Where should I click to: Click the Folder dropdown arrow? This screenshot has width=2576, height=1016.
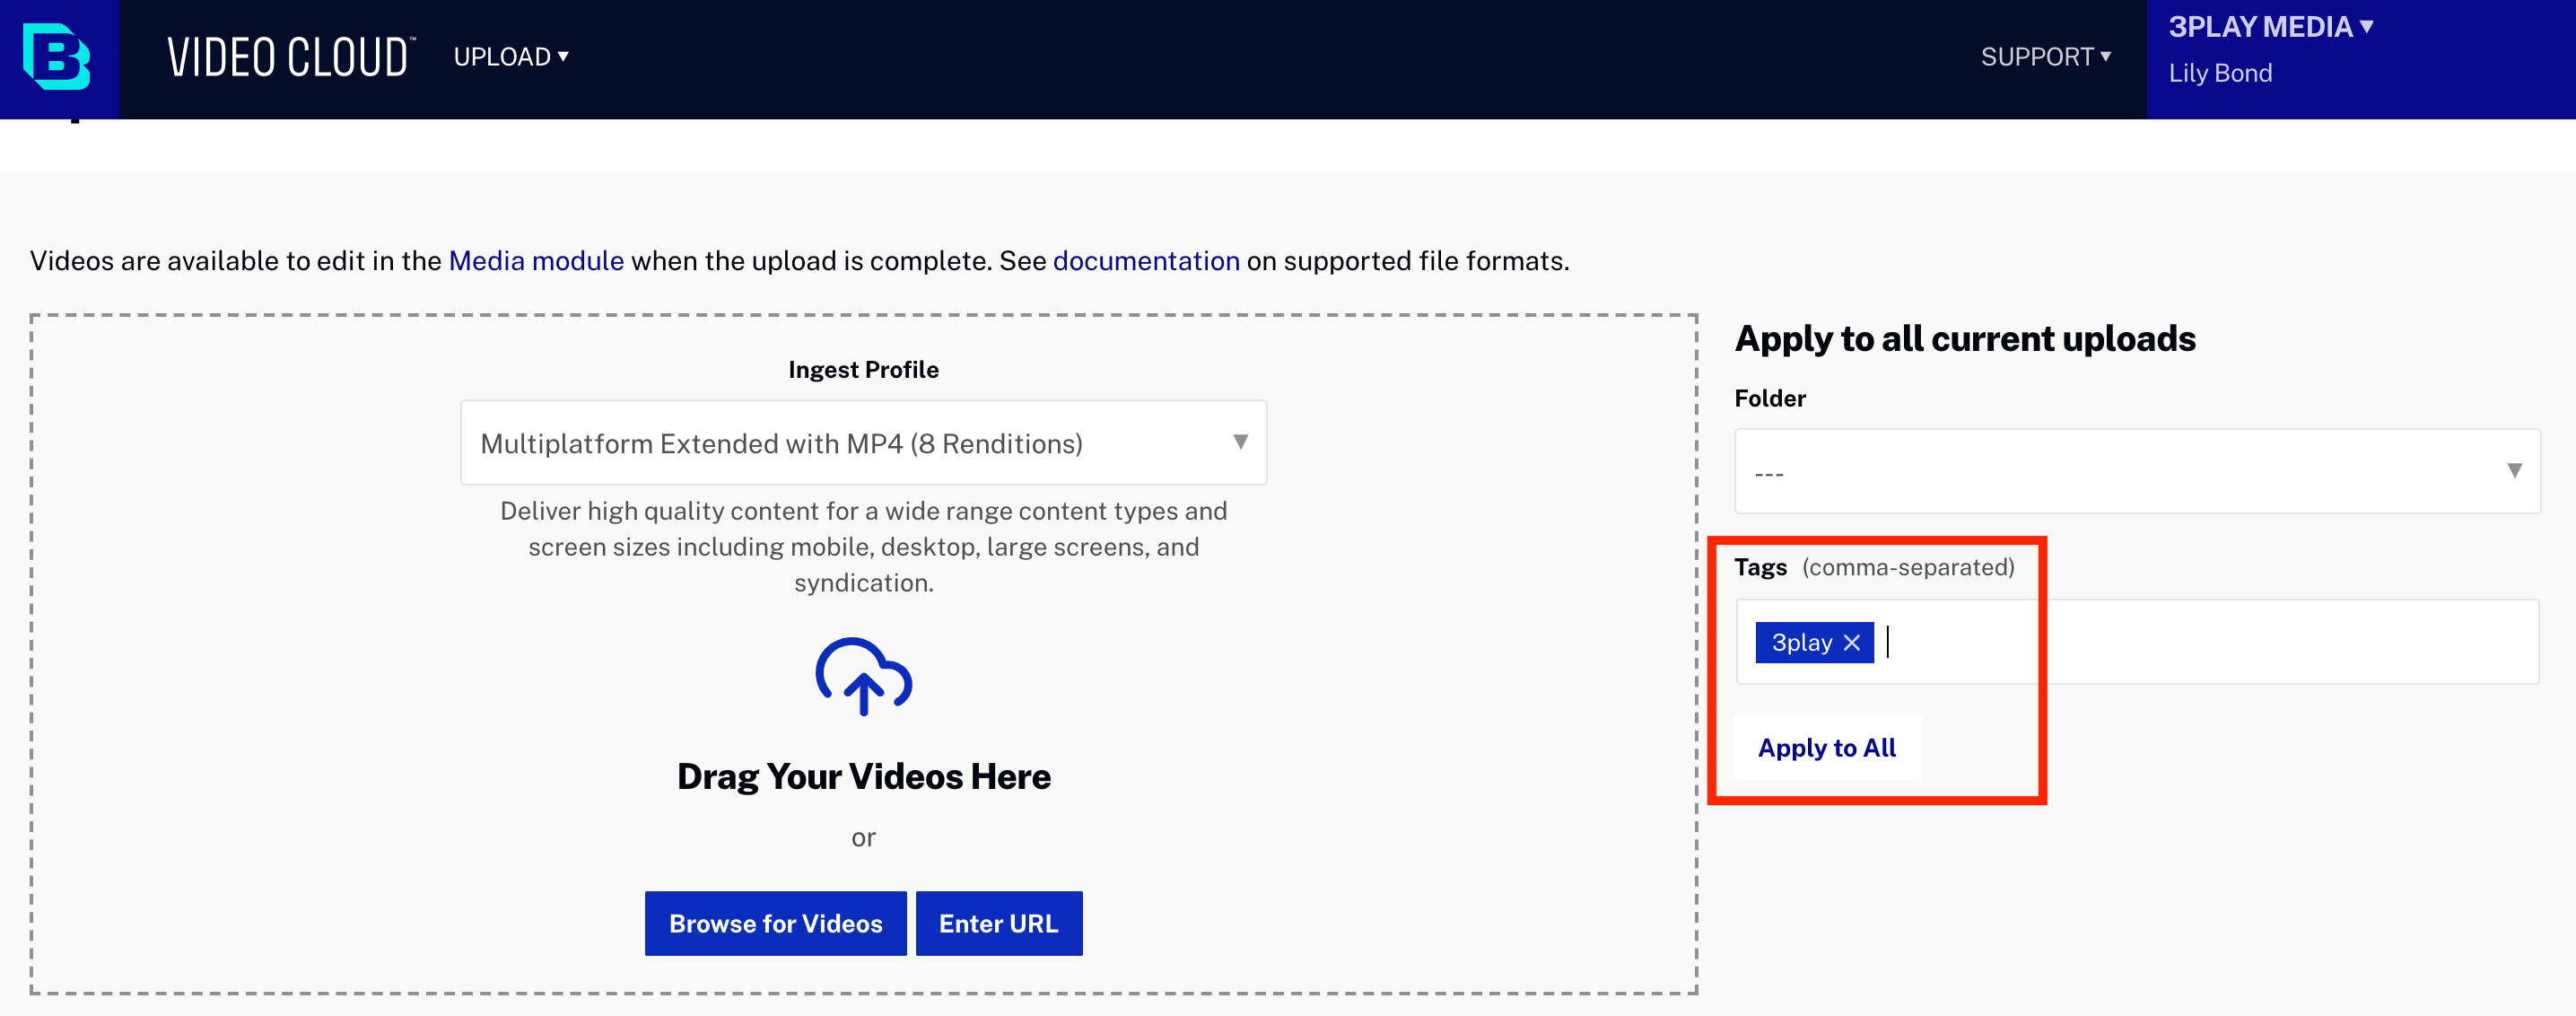tap(2513, 471)
